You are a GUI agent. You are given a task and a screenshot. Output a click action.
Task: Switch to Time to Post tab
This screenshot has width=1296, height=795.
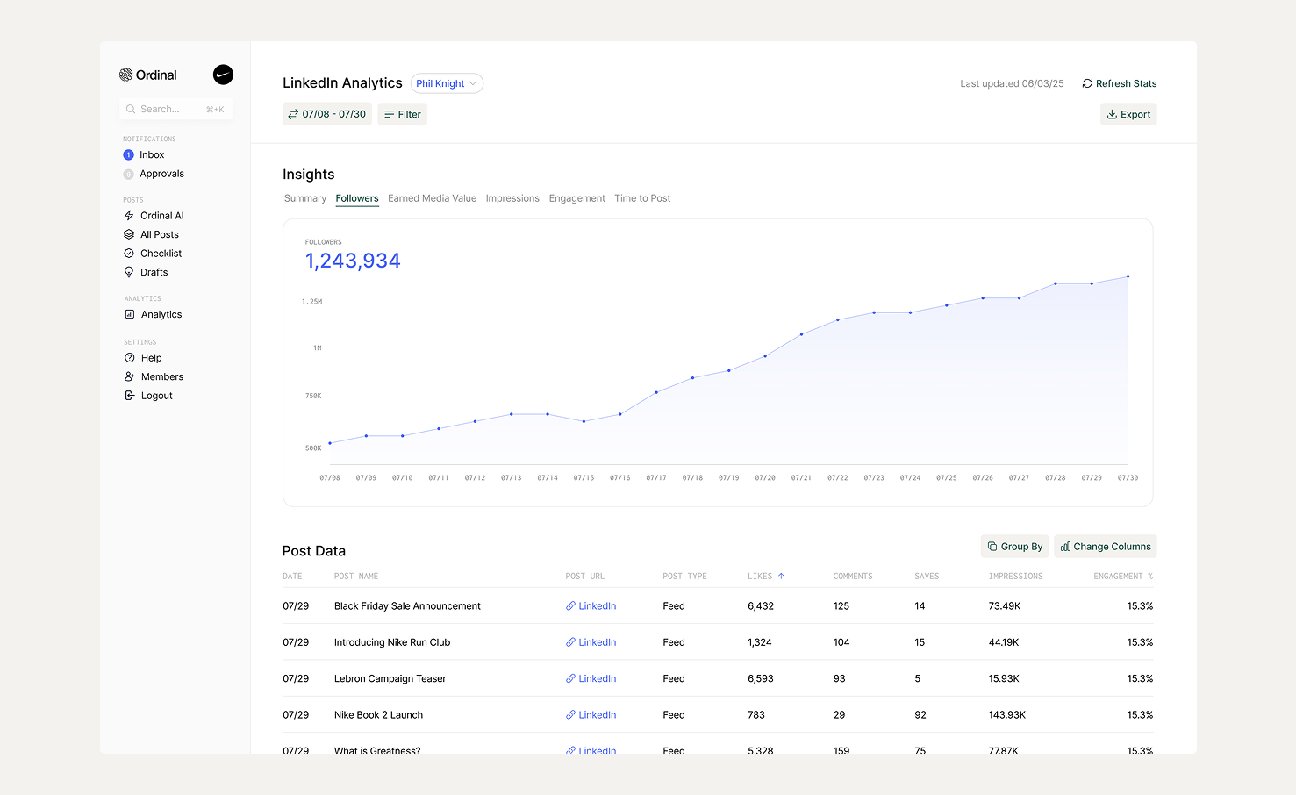click(x=642, y=198)
